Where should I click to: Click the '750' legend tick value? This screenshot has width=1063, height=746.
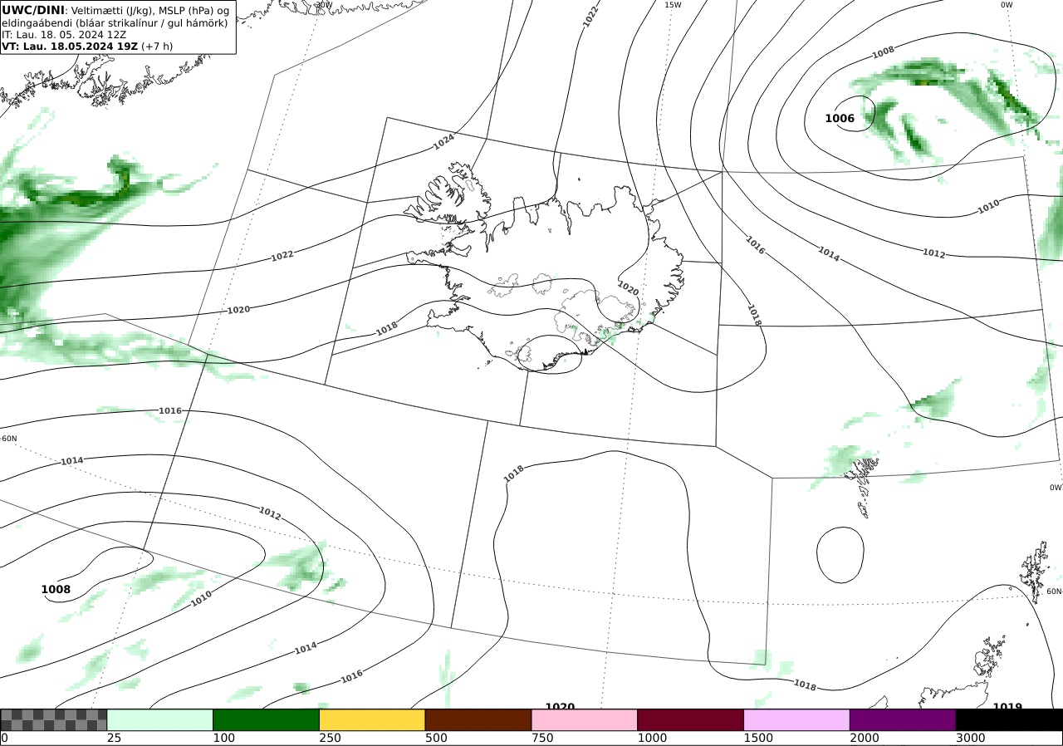[x=542, y=738]
